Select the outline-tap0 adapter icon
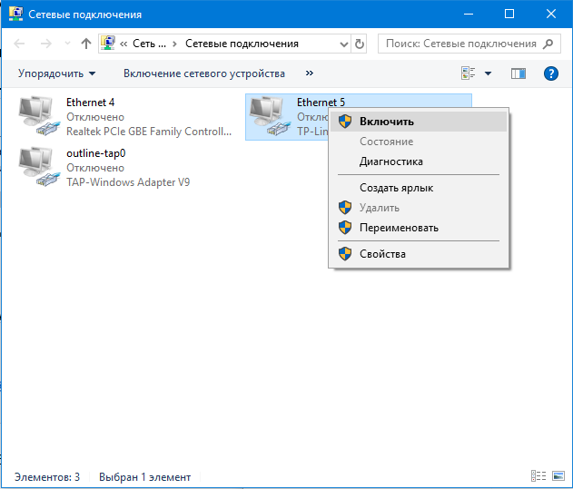 coord(38,167)
